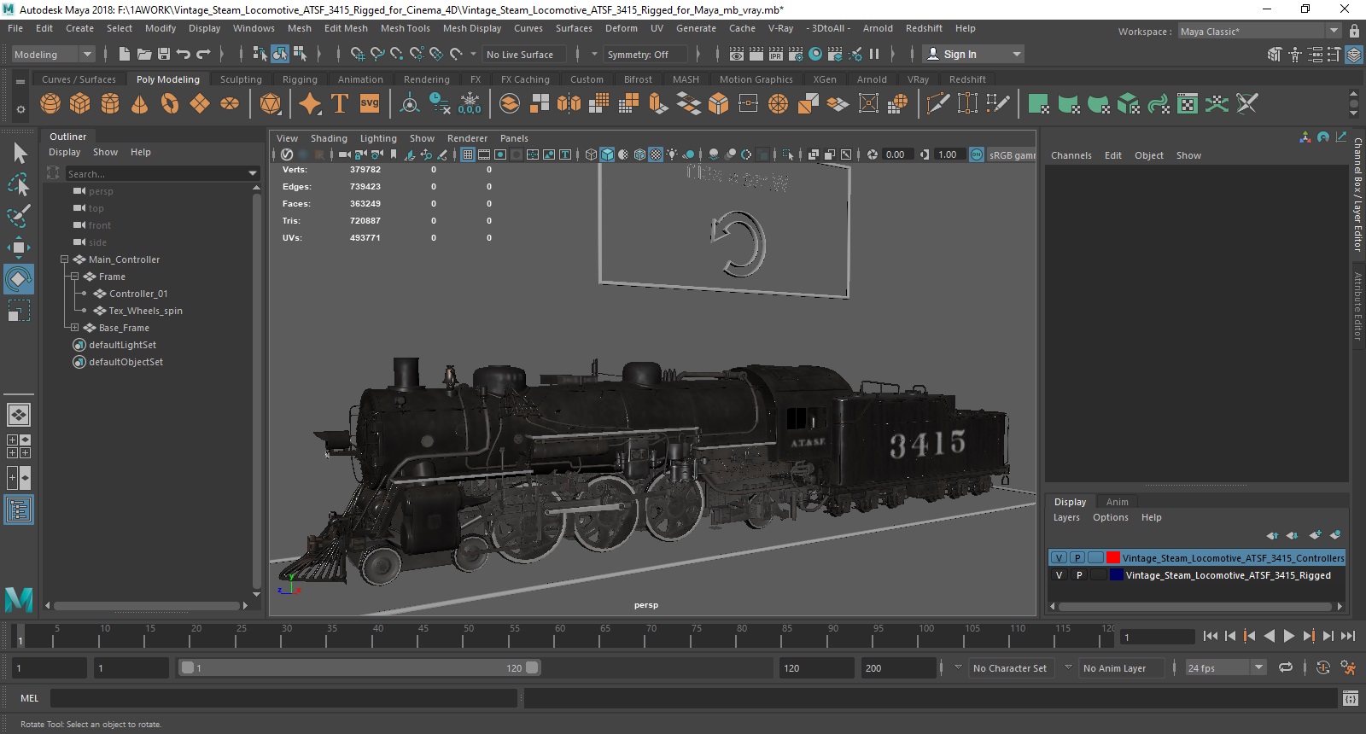Click the save scene icon

(163, 54)
